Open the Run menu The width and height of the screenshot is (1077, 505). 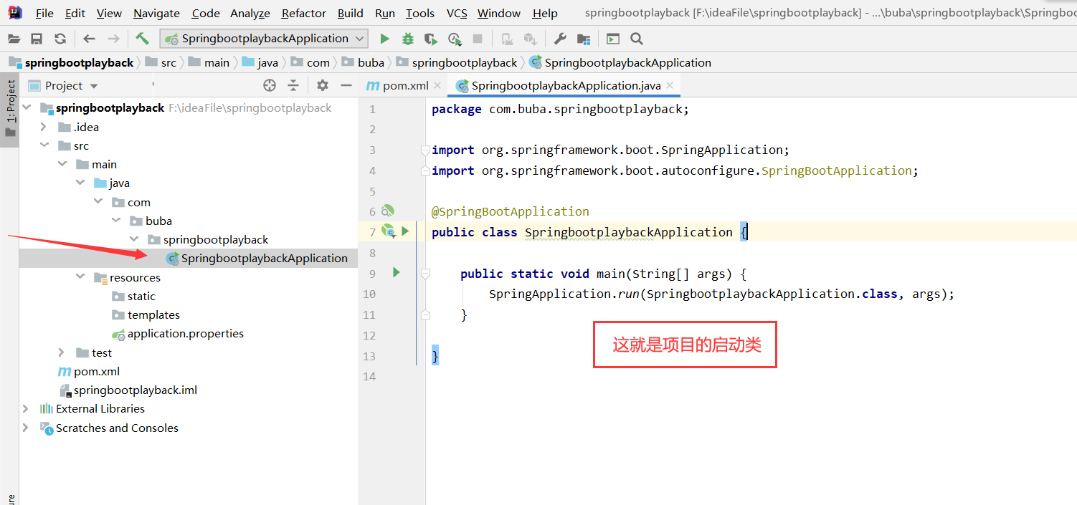(x=385, y=13)
